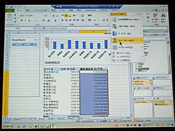Toggle the 16 button in StoreHours slicer
Screen dimensions: 175x131
(24, 45)
